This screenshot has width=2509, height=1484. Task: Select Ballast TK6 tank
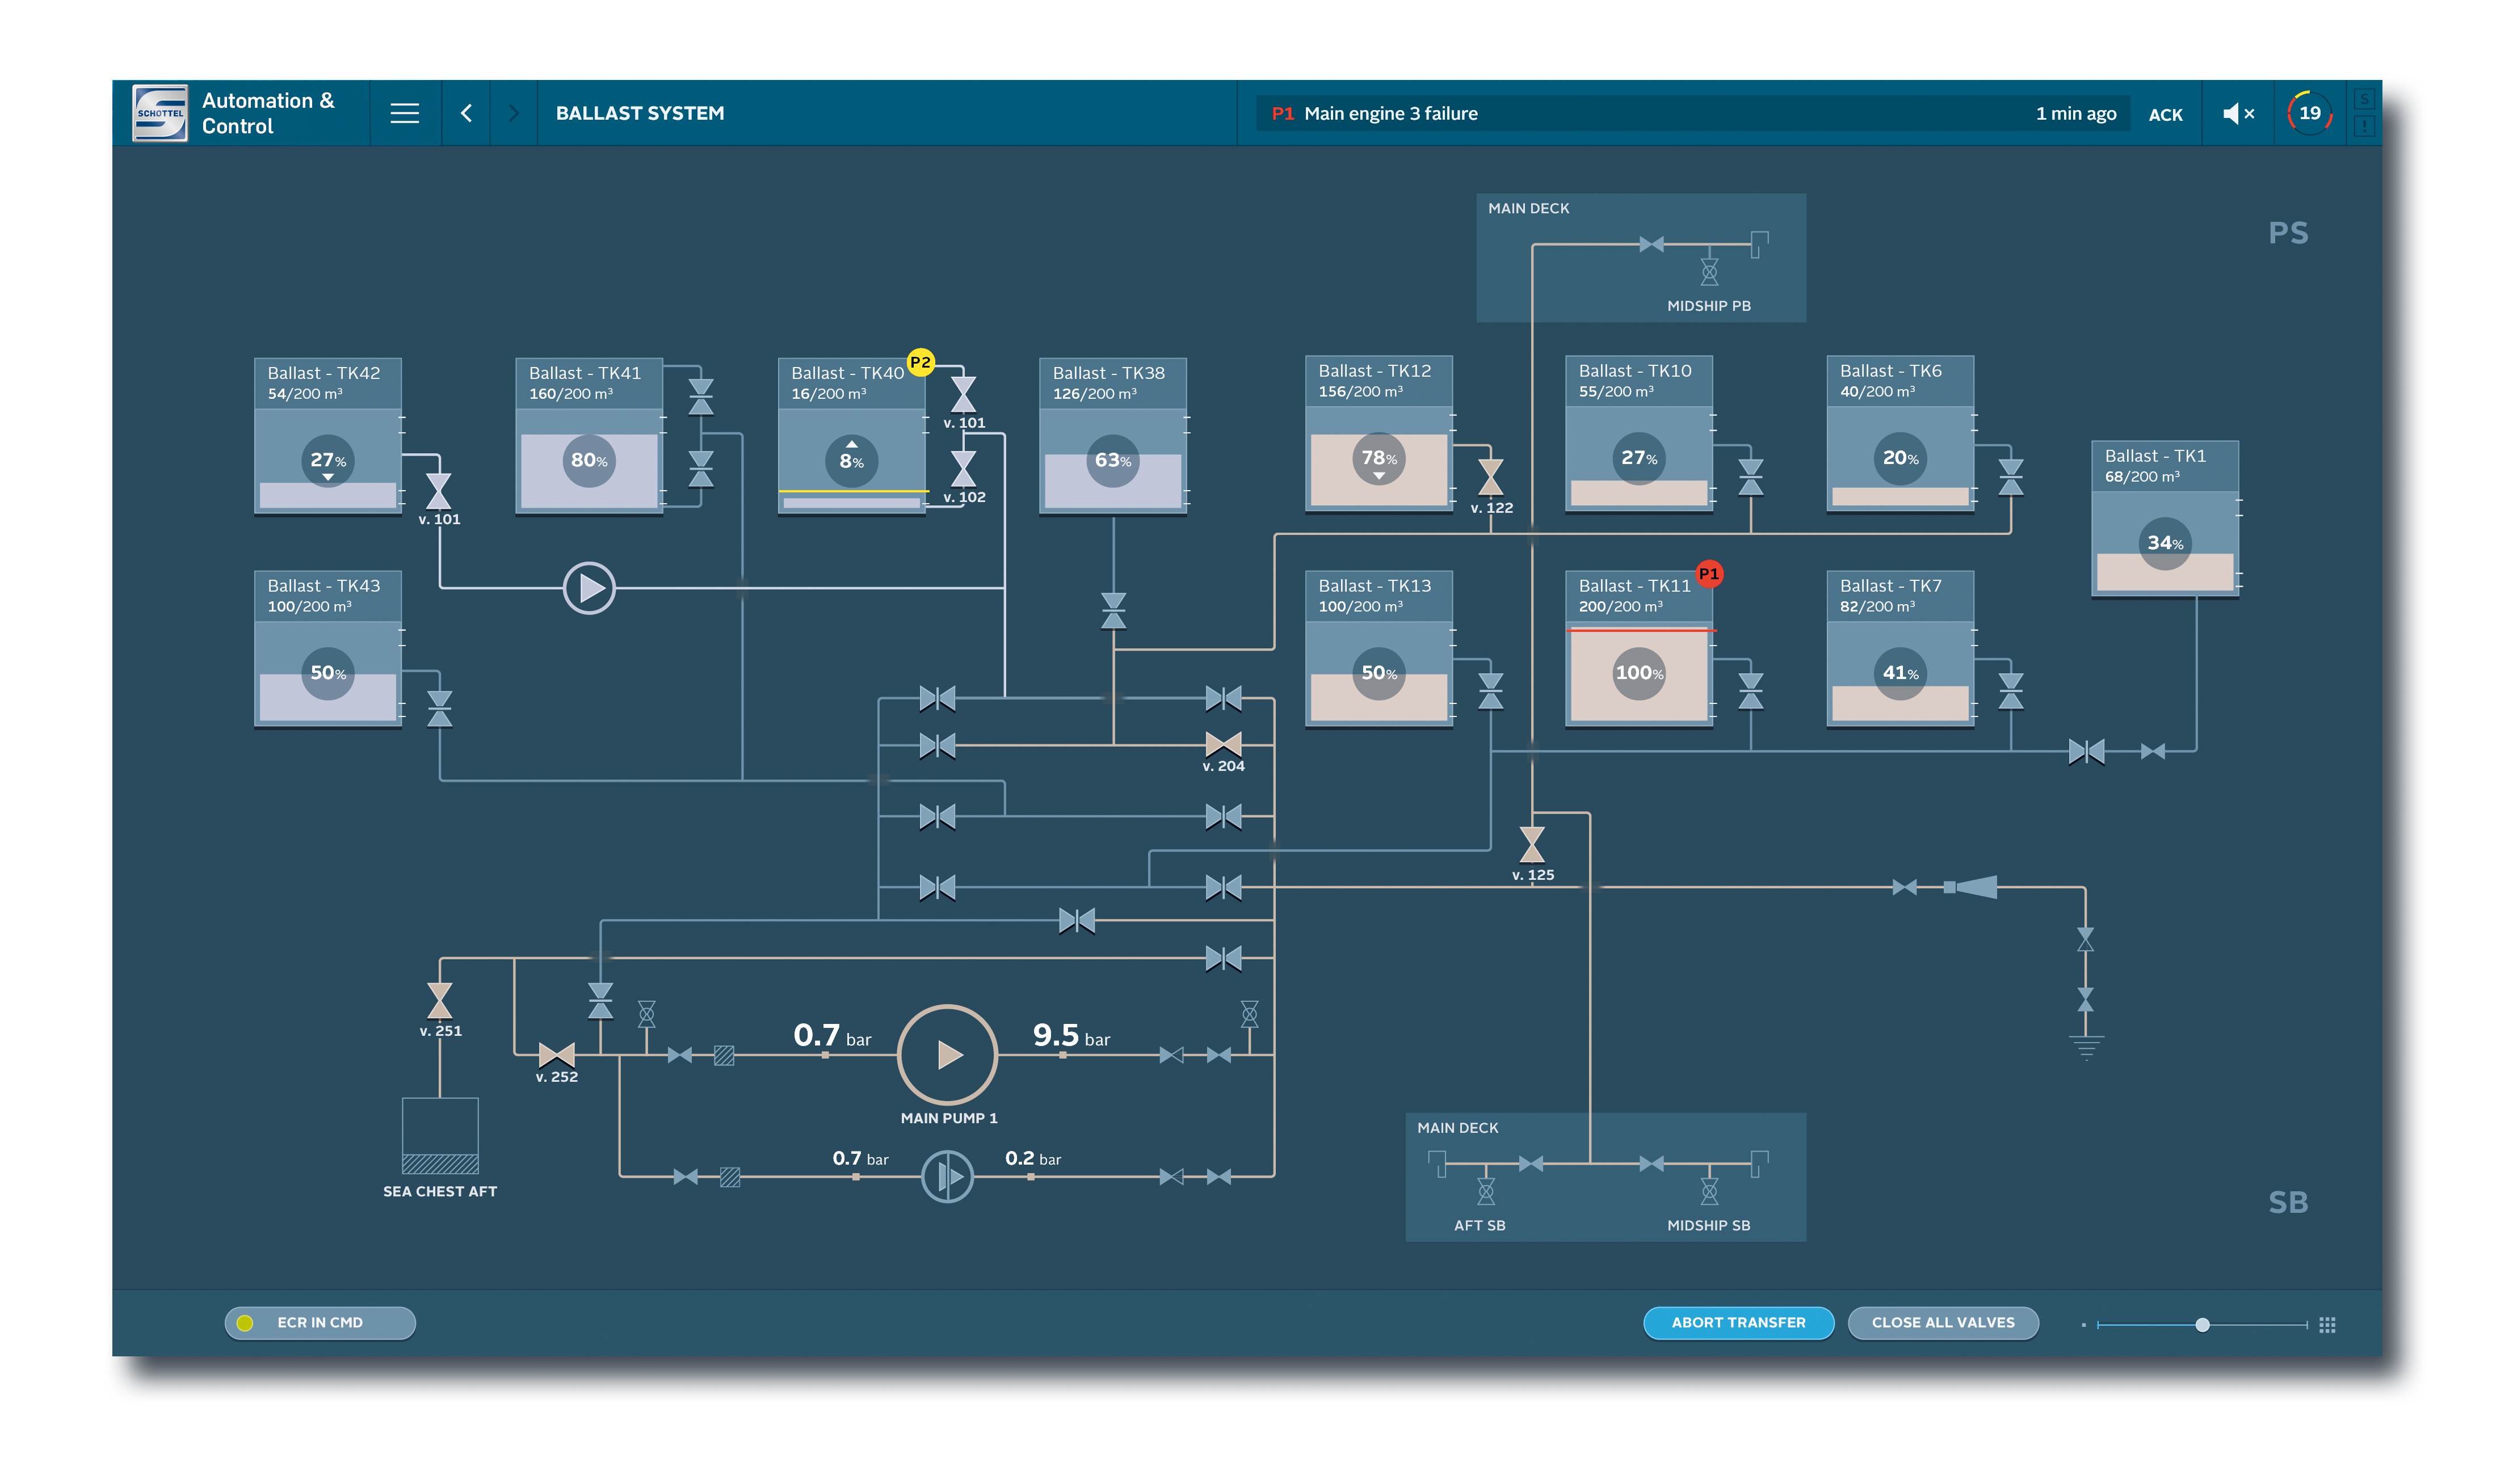coord(1899,434)
